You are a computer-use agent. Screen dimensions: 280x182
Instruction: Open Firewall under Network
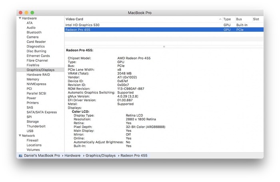click(32, 140)
